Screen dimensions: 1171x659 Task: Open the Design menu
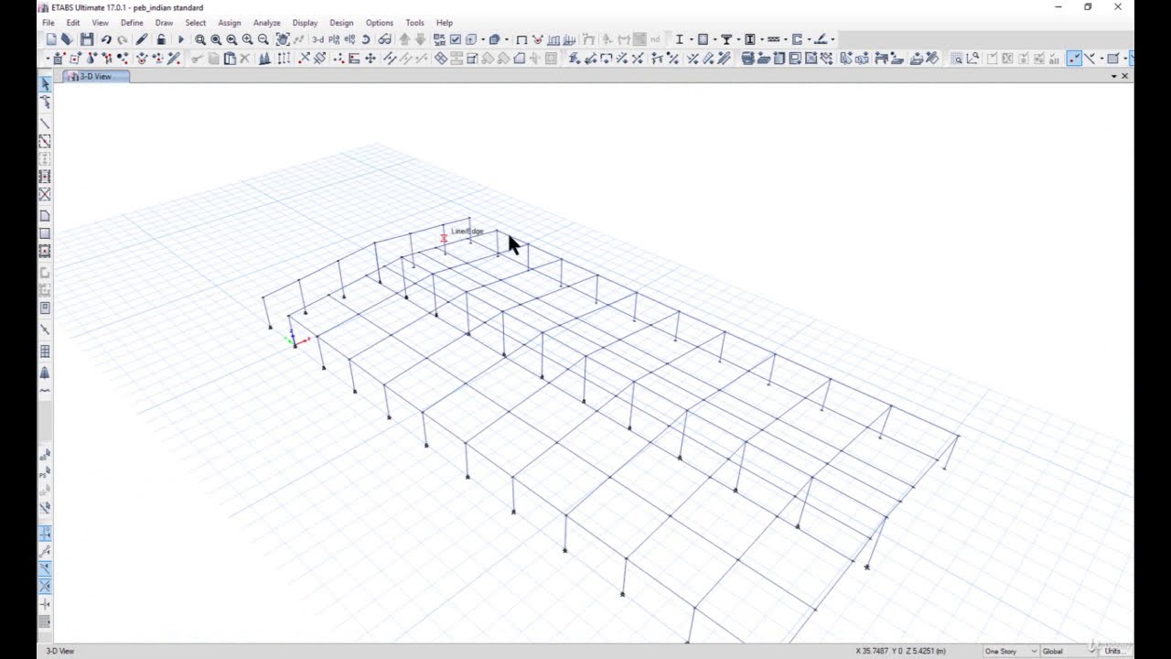[341, 23]
